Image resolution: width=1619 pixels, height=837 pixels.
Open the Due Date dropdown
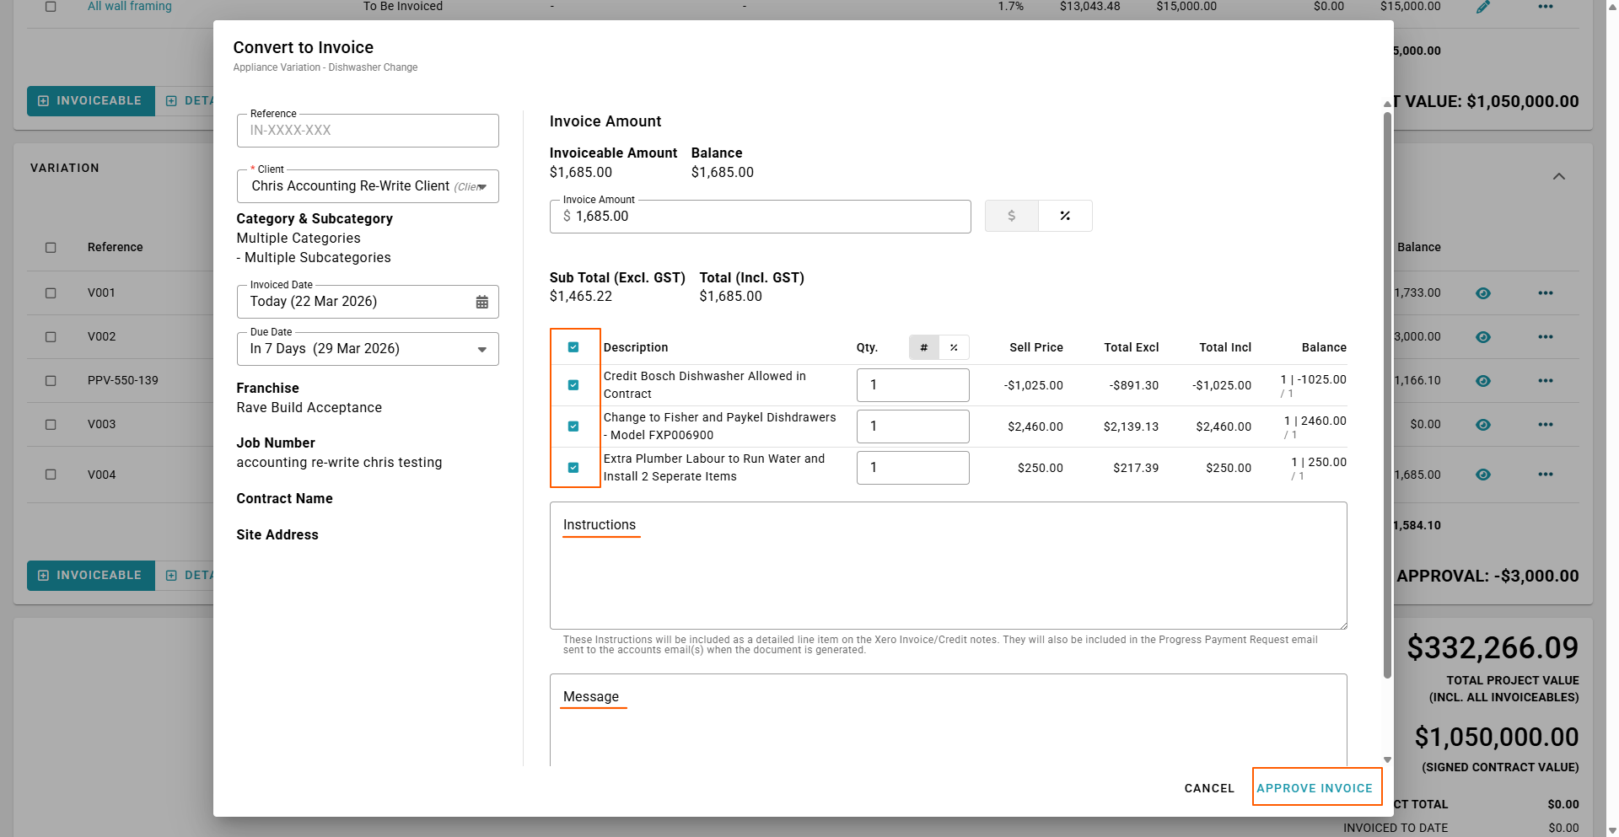[481, 349]
